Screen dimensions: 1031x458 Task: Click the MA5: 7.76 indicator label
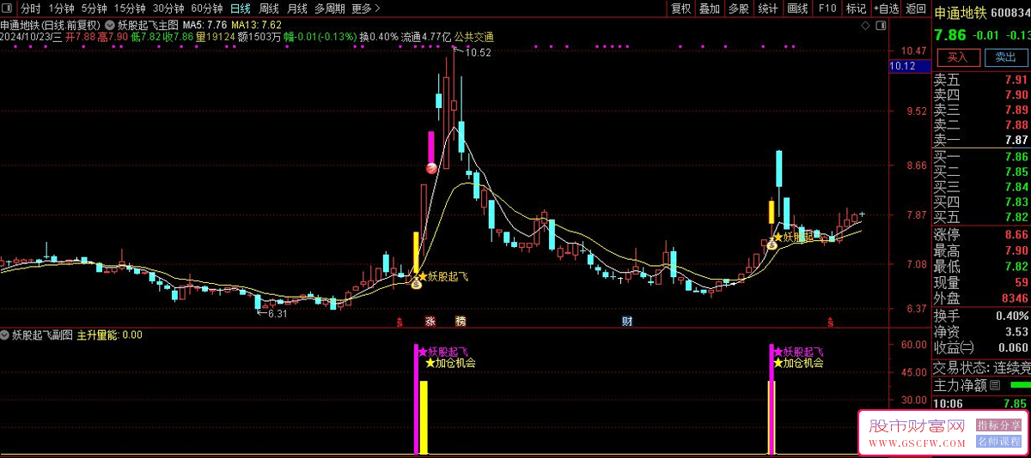click(204, 25)
